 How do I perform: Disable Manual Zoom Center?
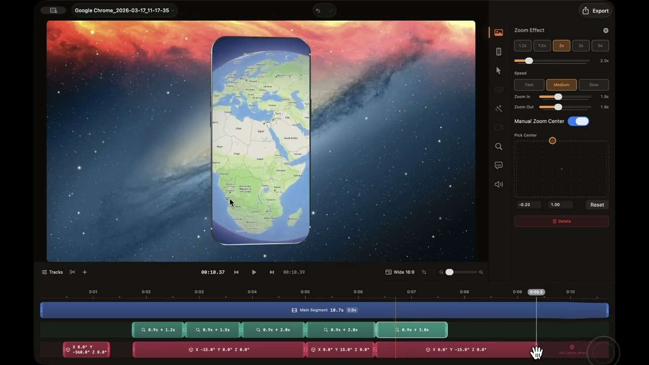[x=578, y=121]
